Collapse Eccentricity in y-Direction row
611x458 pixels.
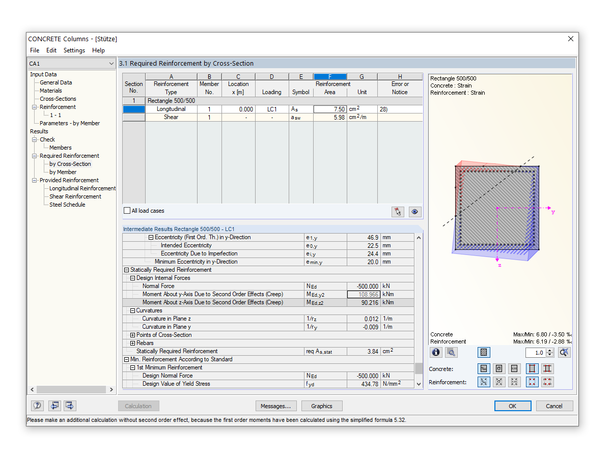pyautogui.click(x=151, y=237)
